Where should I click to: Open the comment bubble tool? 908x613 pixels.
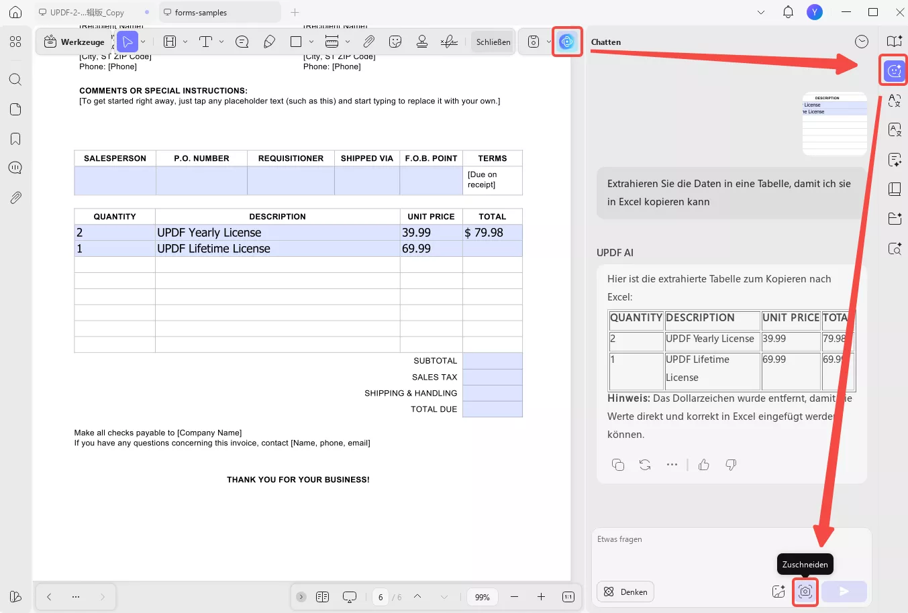coord(241,42)
